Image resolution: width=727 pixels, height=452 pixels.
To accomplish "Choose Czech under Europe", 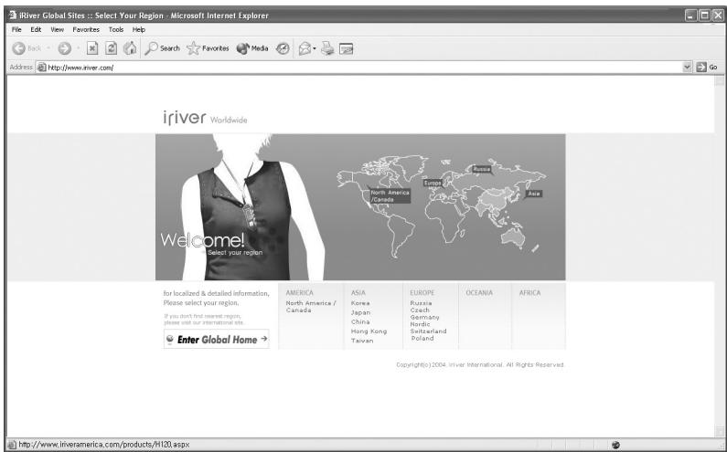I will (x=420, y=310).
